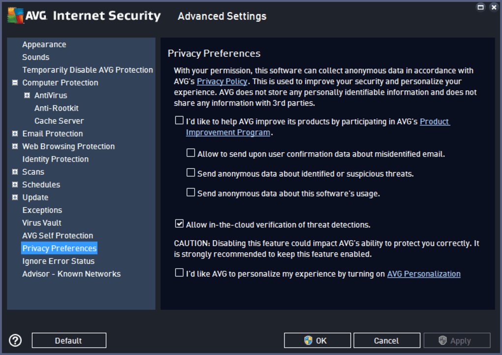Expand the AntiVirus tree node
This screenshot has width=502, height=355.
click(x=27, y=95)
